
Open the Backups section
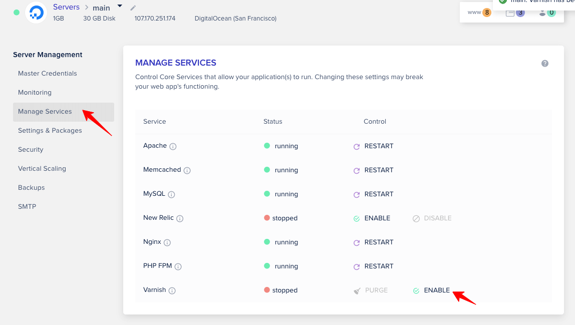[x=31, y=187]
